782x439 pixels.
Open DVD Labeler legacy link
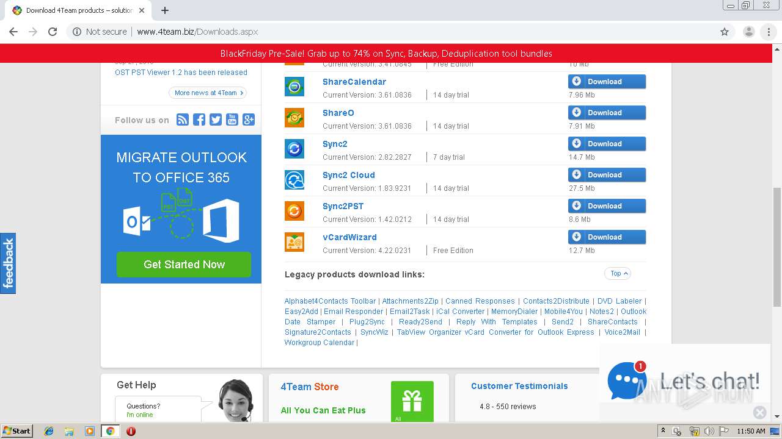pos(619,301)
